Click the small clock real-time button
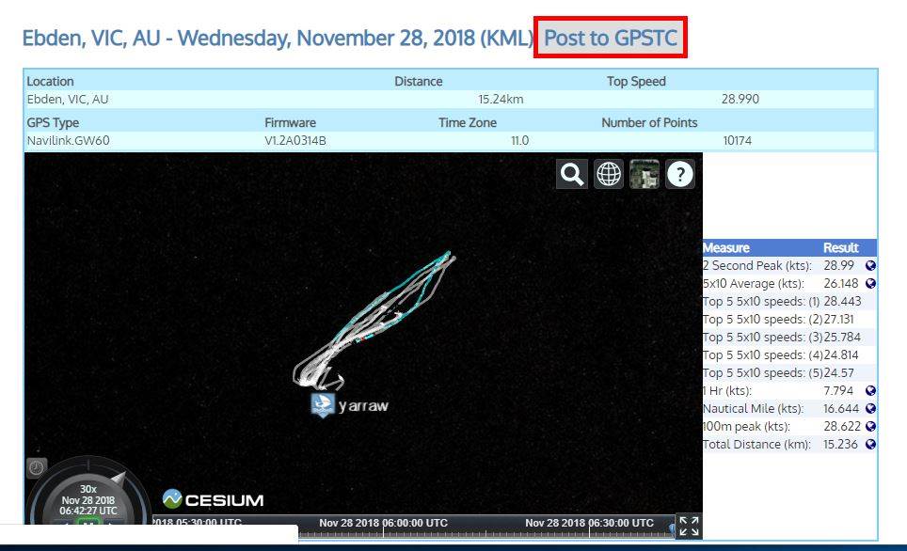This screenshot has height=551, width=907. tap(36, 467)
